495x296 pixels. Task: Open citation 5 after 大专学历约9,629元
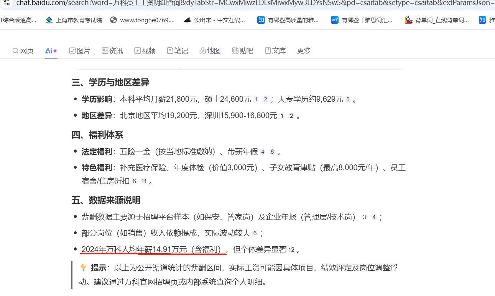pos(348,99)
